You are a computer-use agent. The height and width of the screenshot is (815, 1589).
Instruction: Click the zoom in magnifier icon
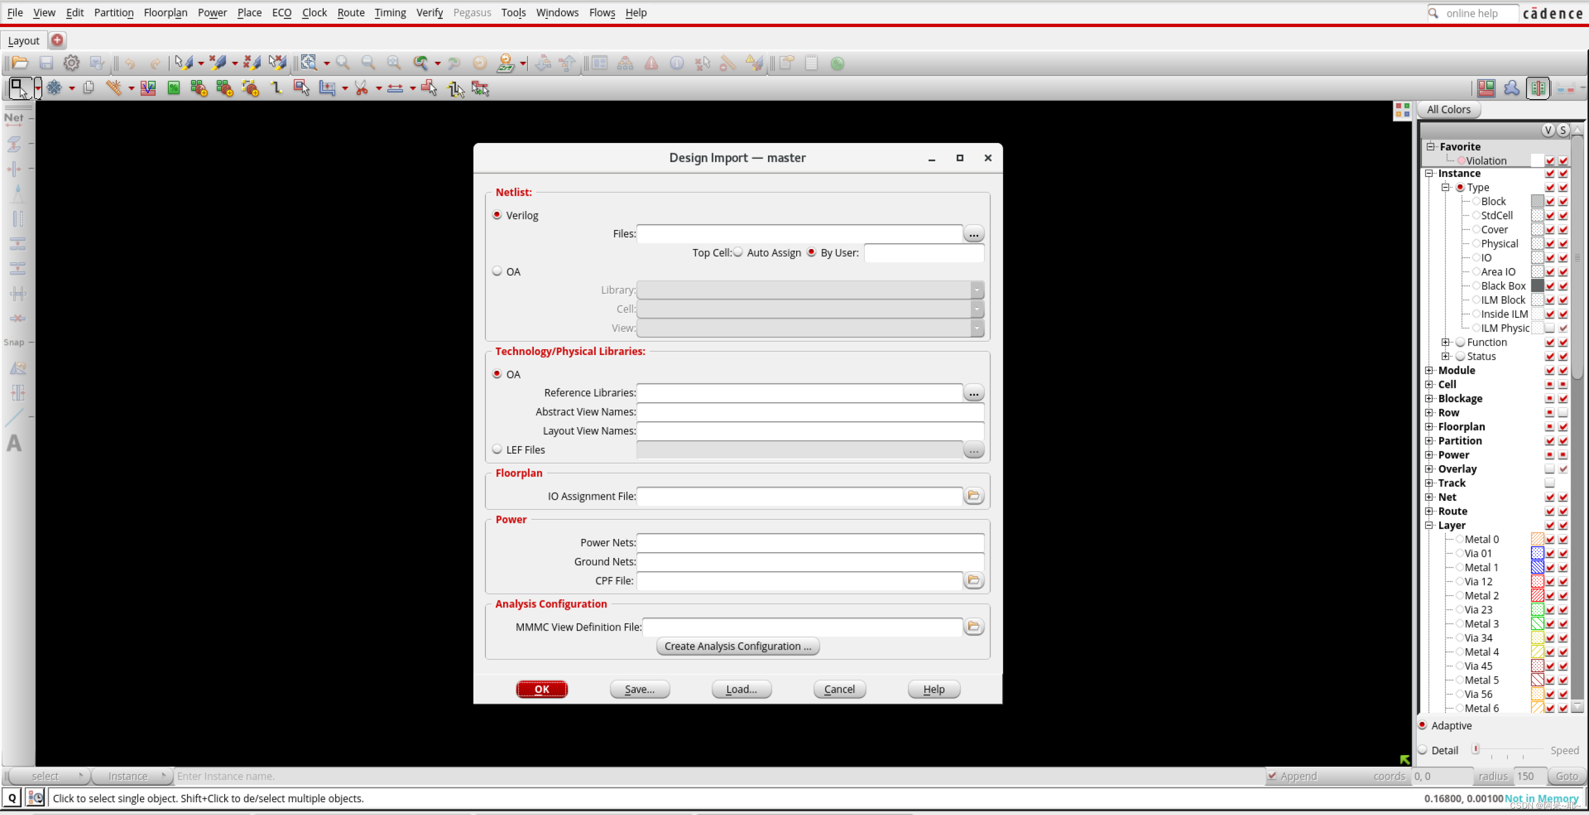click(343, 63)
